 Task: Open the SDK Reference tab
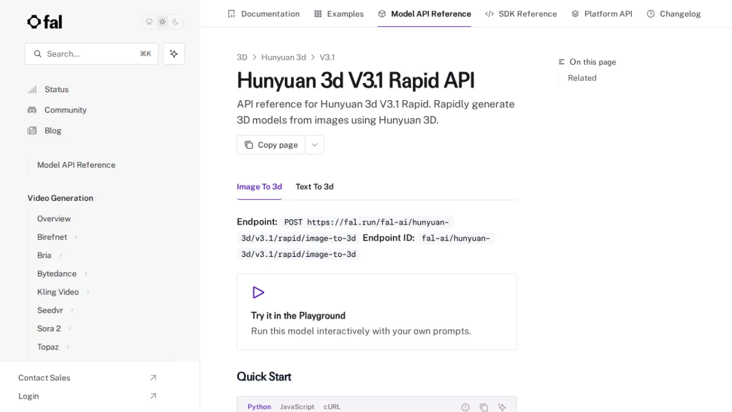(x=521, y=13)
